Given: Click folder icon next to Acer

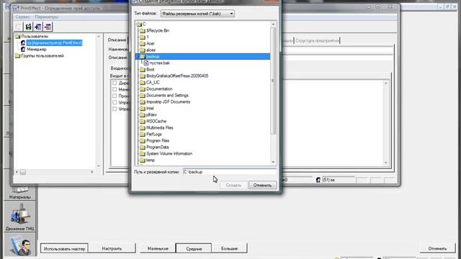Looking at the screenshot, I should 143,43.
